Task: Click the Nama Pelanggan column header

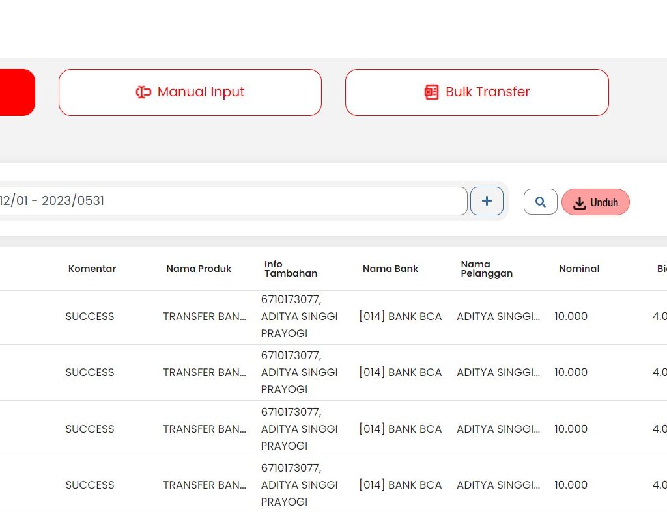Action: point(486,269)
